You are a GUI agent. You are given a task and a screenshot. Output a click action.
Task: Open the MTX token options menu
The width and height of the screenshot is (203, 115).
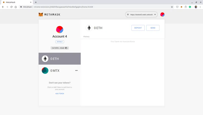(x=76, y=71)
